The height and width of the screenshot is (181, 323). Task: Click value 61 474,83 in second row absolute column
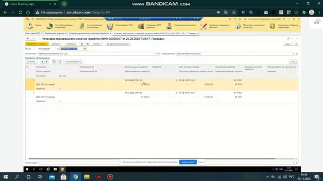(238, 93)
